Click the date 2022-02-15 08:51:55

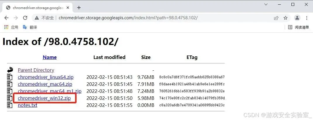coord(109,105)
